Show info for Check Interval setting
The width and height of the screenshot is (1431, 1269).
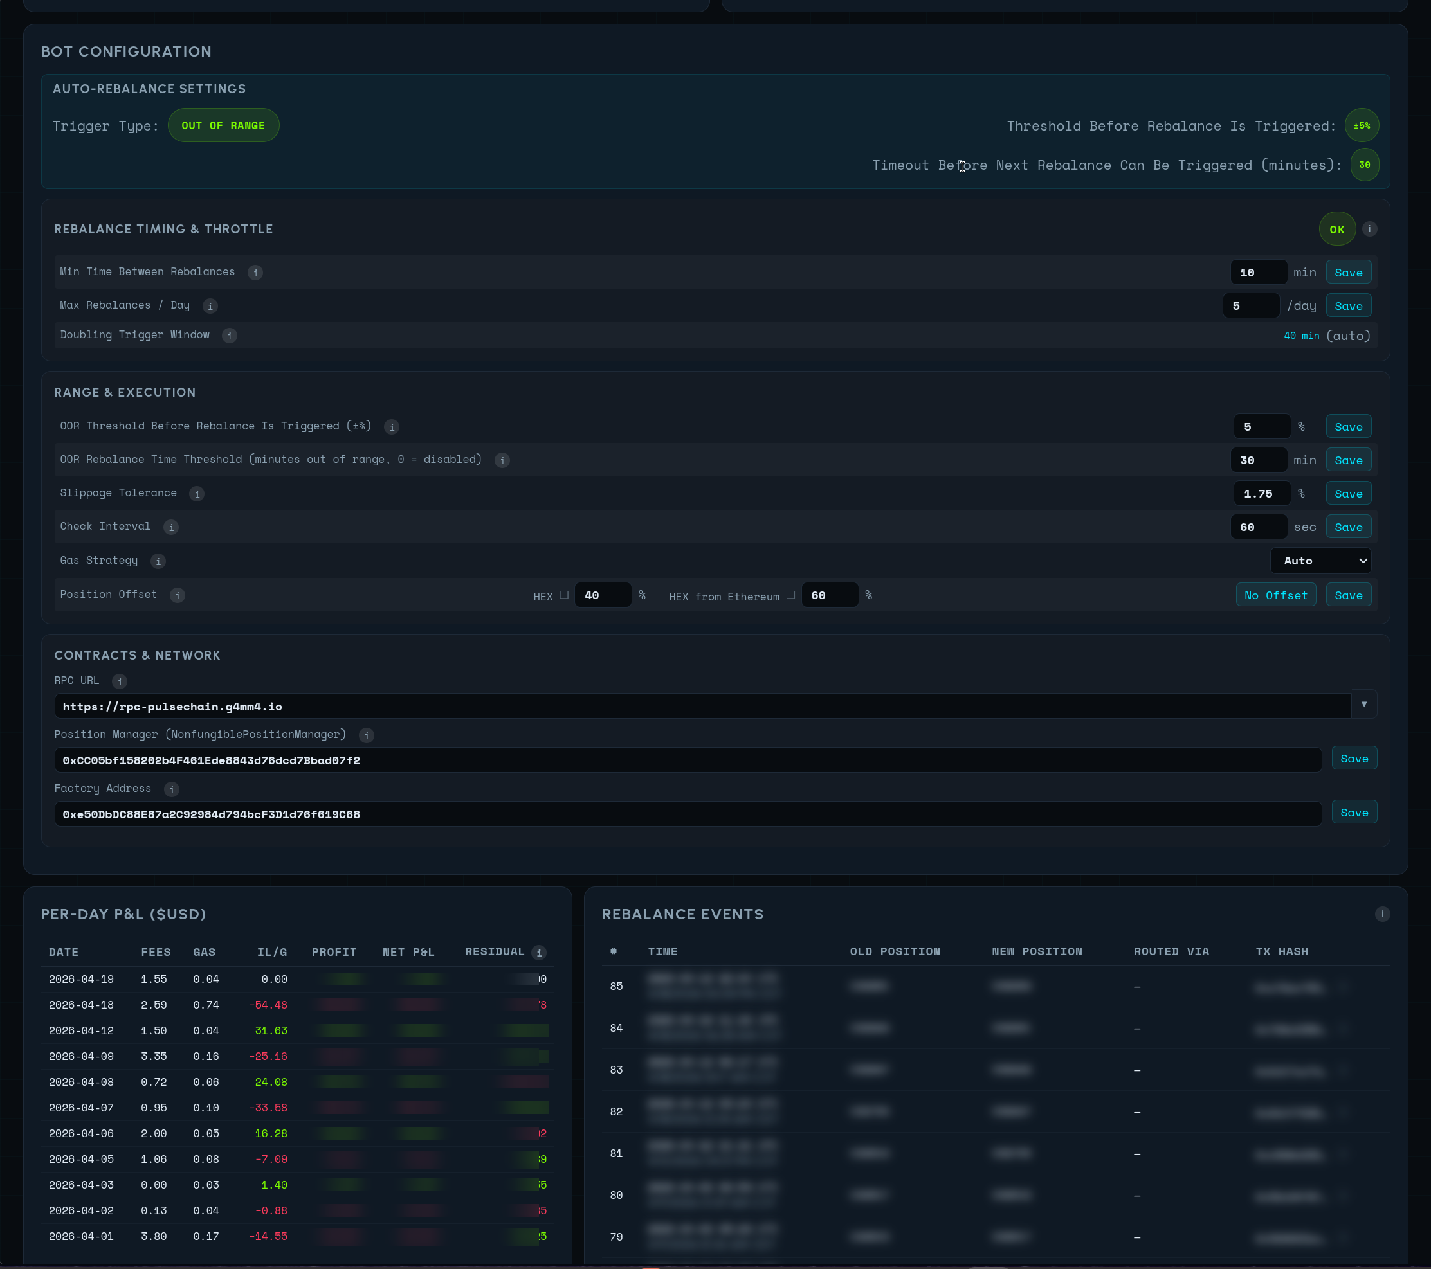click(x=171, y=527)
